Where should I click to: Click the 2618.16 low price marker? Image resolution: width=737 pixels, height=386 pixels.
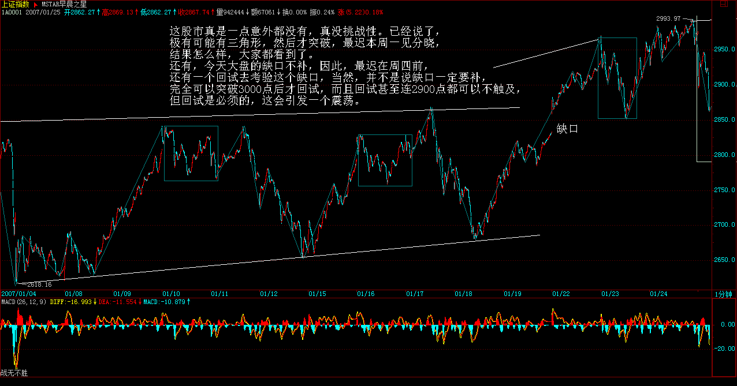click(x=39, y=284)
